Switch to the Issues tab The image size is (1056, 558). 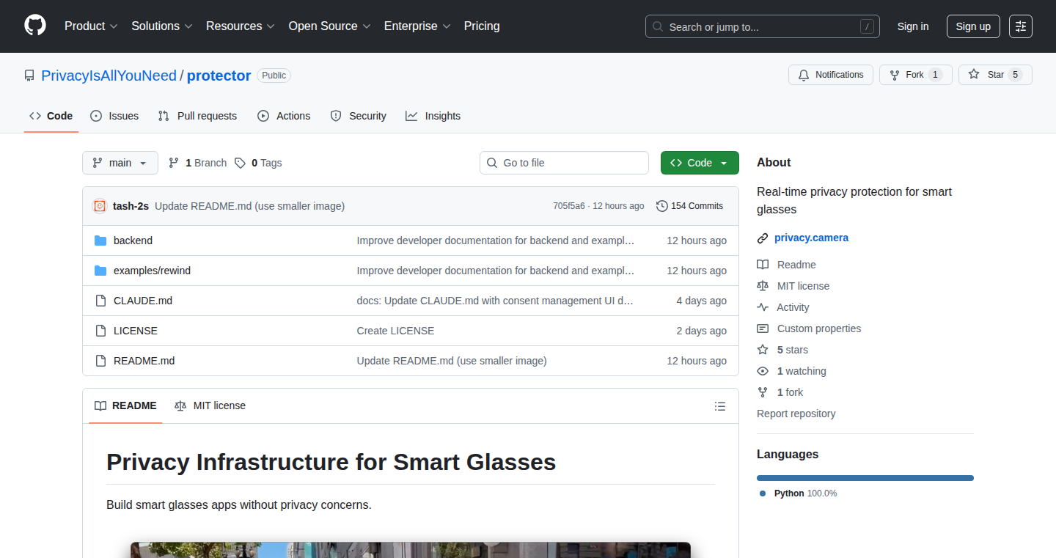(114, 116)
